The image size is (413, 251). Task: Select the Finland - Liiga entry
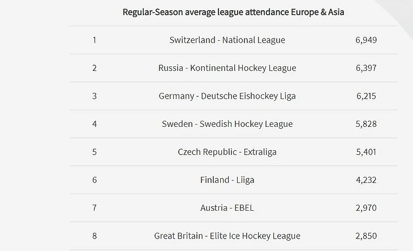[227, 180]
